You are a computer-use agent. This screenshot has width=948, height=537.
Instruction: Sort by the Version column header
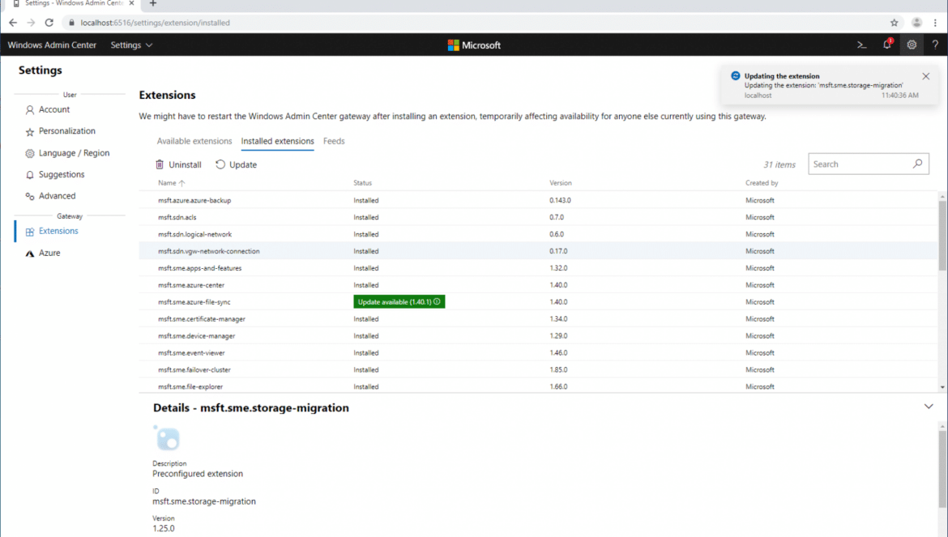[561, 183]
